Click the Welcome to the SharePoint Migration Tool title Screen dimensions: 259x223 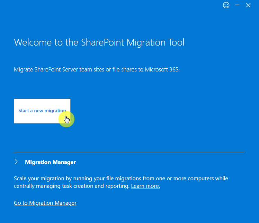pyautogui.click(x=99, y=42)
